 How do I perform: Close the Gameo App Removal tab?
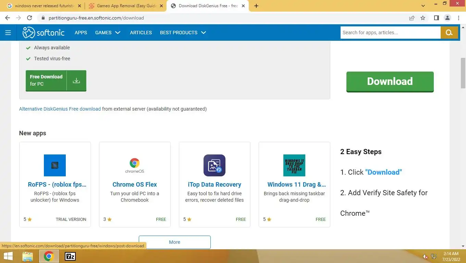161,6
